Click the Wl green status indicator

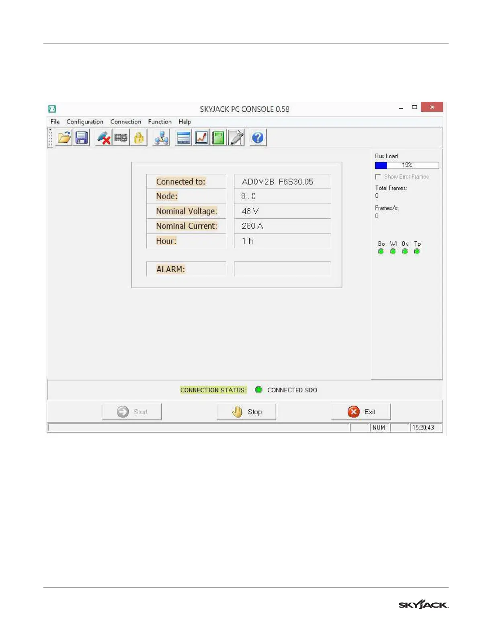pos(393,252)
